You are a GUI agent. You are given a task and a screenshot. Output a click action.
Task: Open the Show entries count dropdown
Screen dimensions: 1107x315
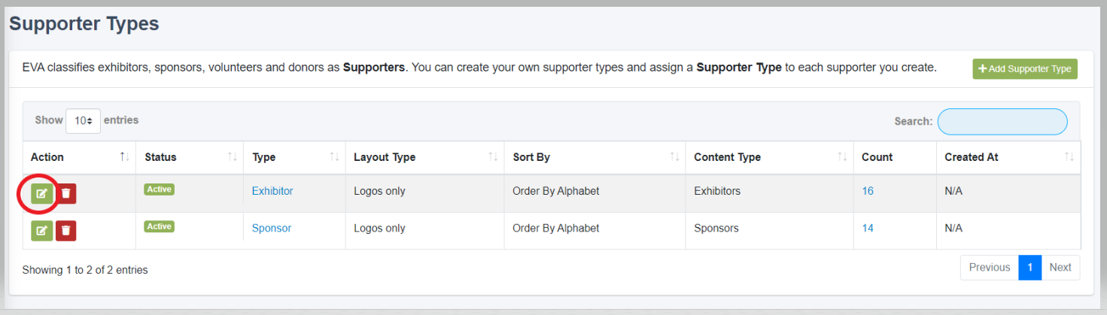tap(83, 120)
